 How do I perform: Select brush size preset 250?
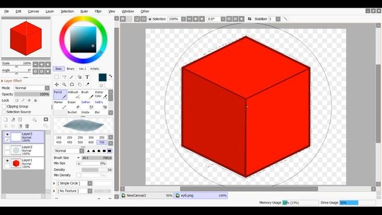80,137
